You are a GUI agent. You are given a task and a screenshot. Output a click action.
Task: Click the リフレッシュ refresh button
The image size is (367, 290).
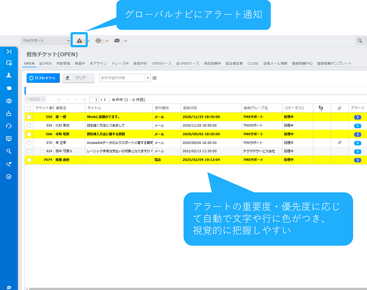click(43, 78)
